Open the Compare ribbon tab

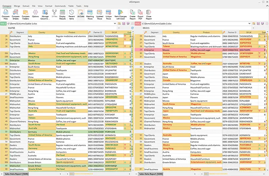coord(7,6)
